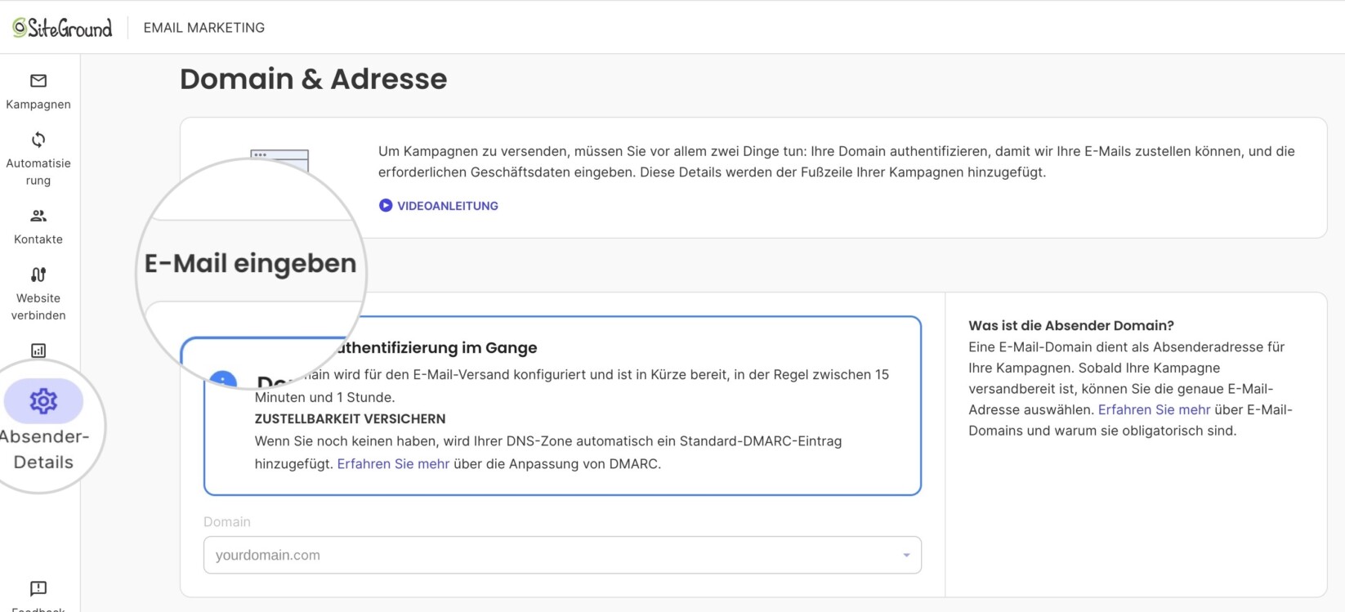Open Erfahren Sie mehr about DMARC
The height and width of the screenshot is (612, 1345).
click(x=393, y=464)
